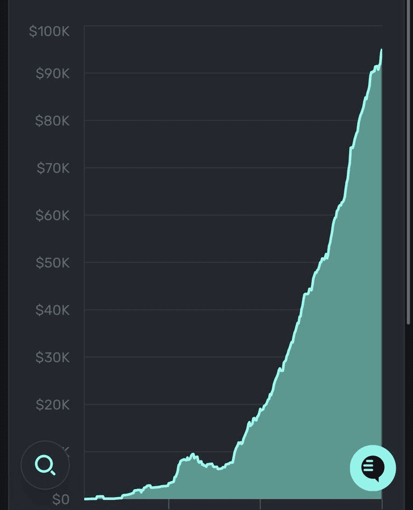Click the $70K axis label

coord(52,168)
